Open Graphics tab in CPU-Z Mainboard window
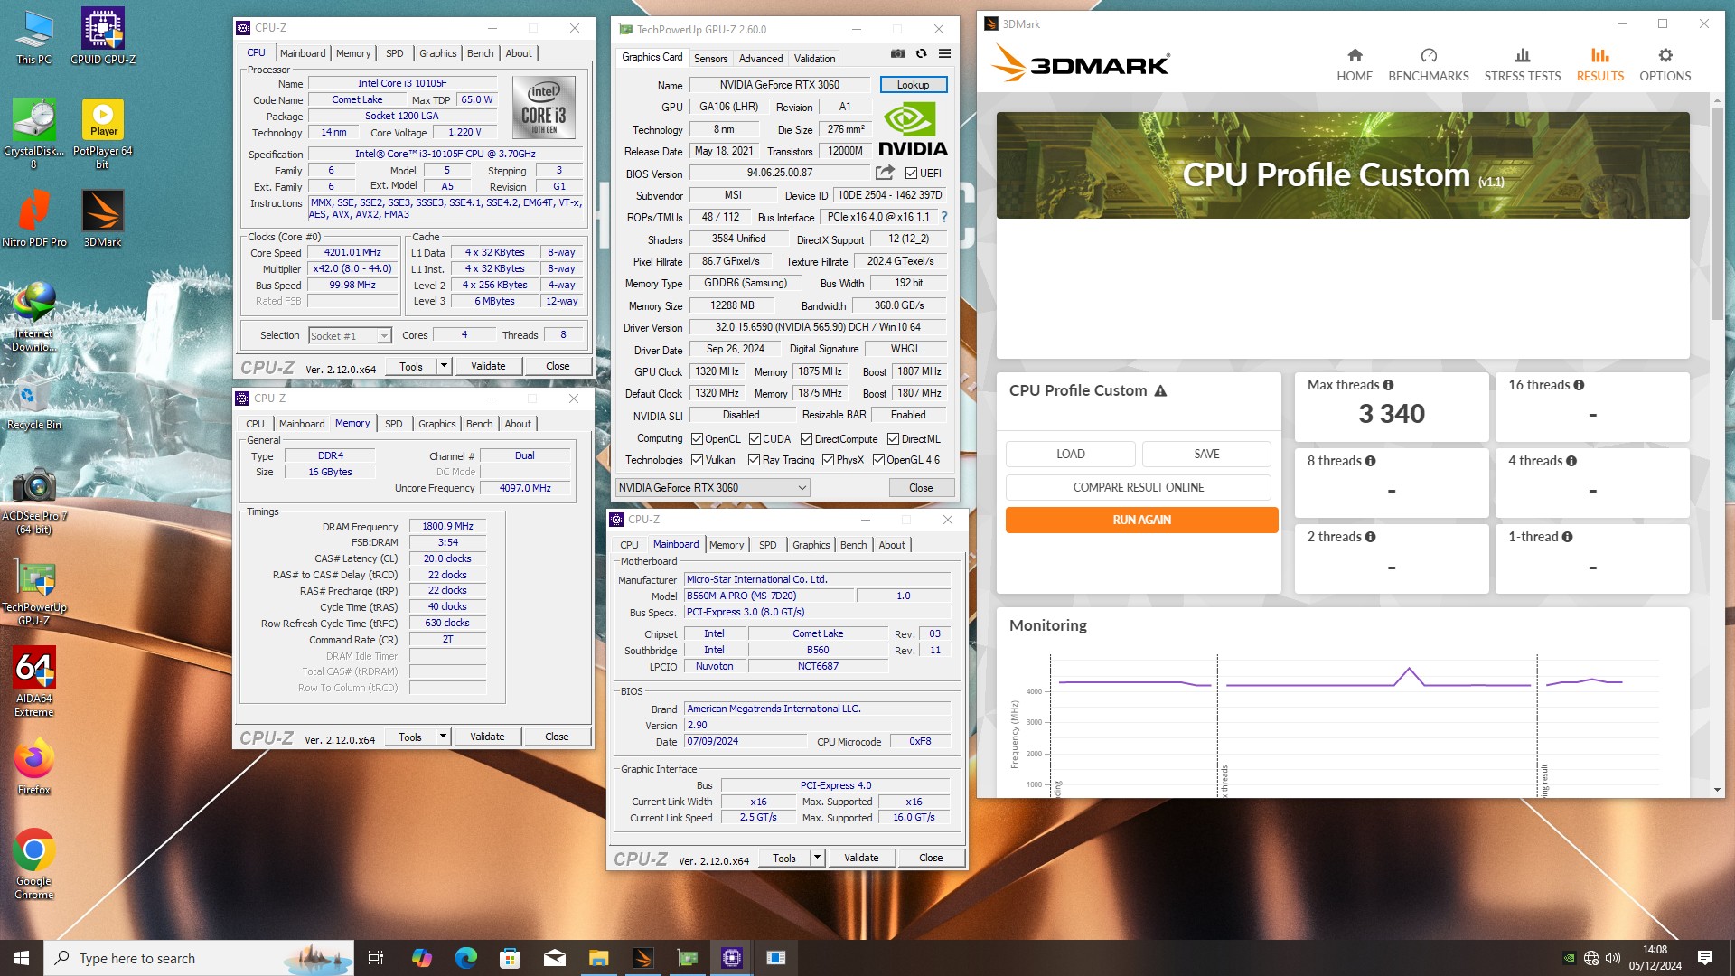 (811, 545)
